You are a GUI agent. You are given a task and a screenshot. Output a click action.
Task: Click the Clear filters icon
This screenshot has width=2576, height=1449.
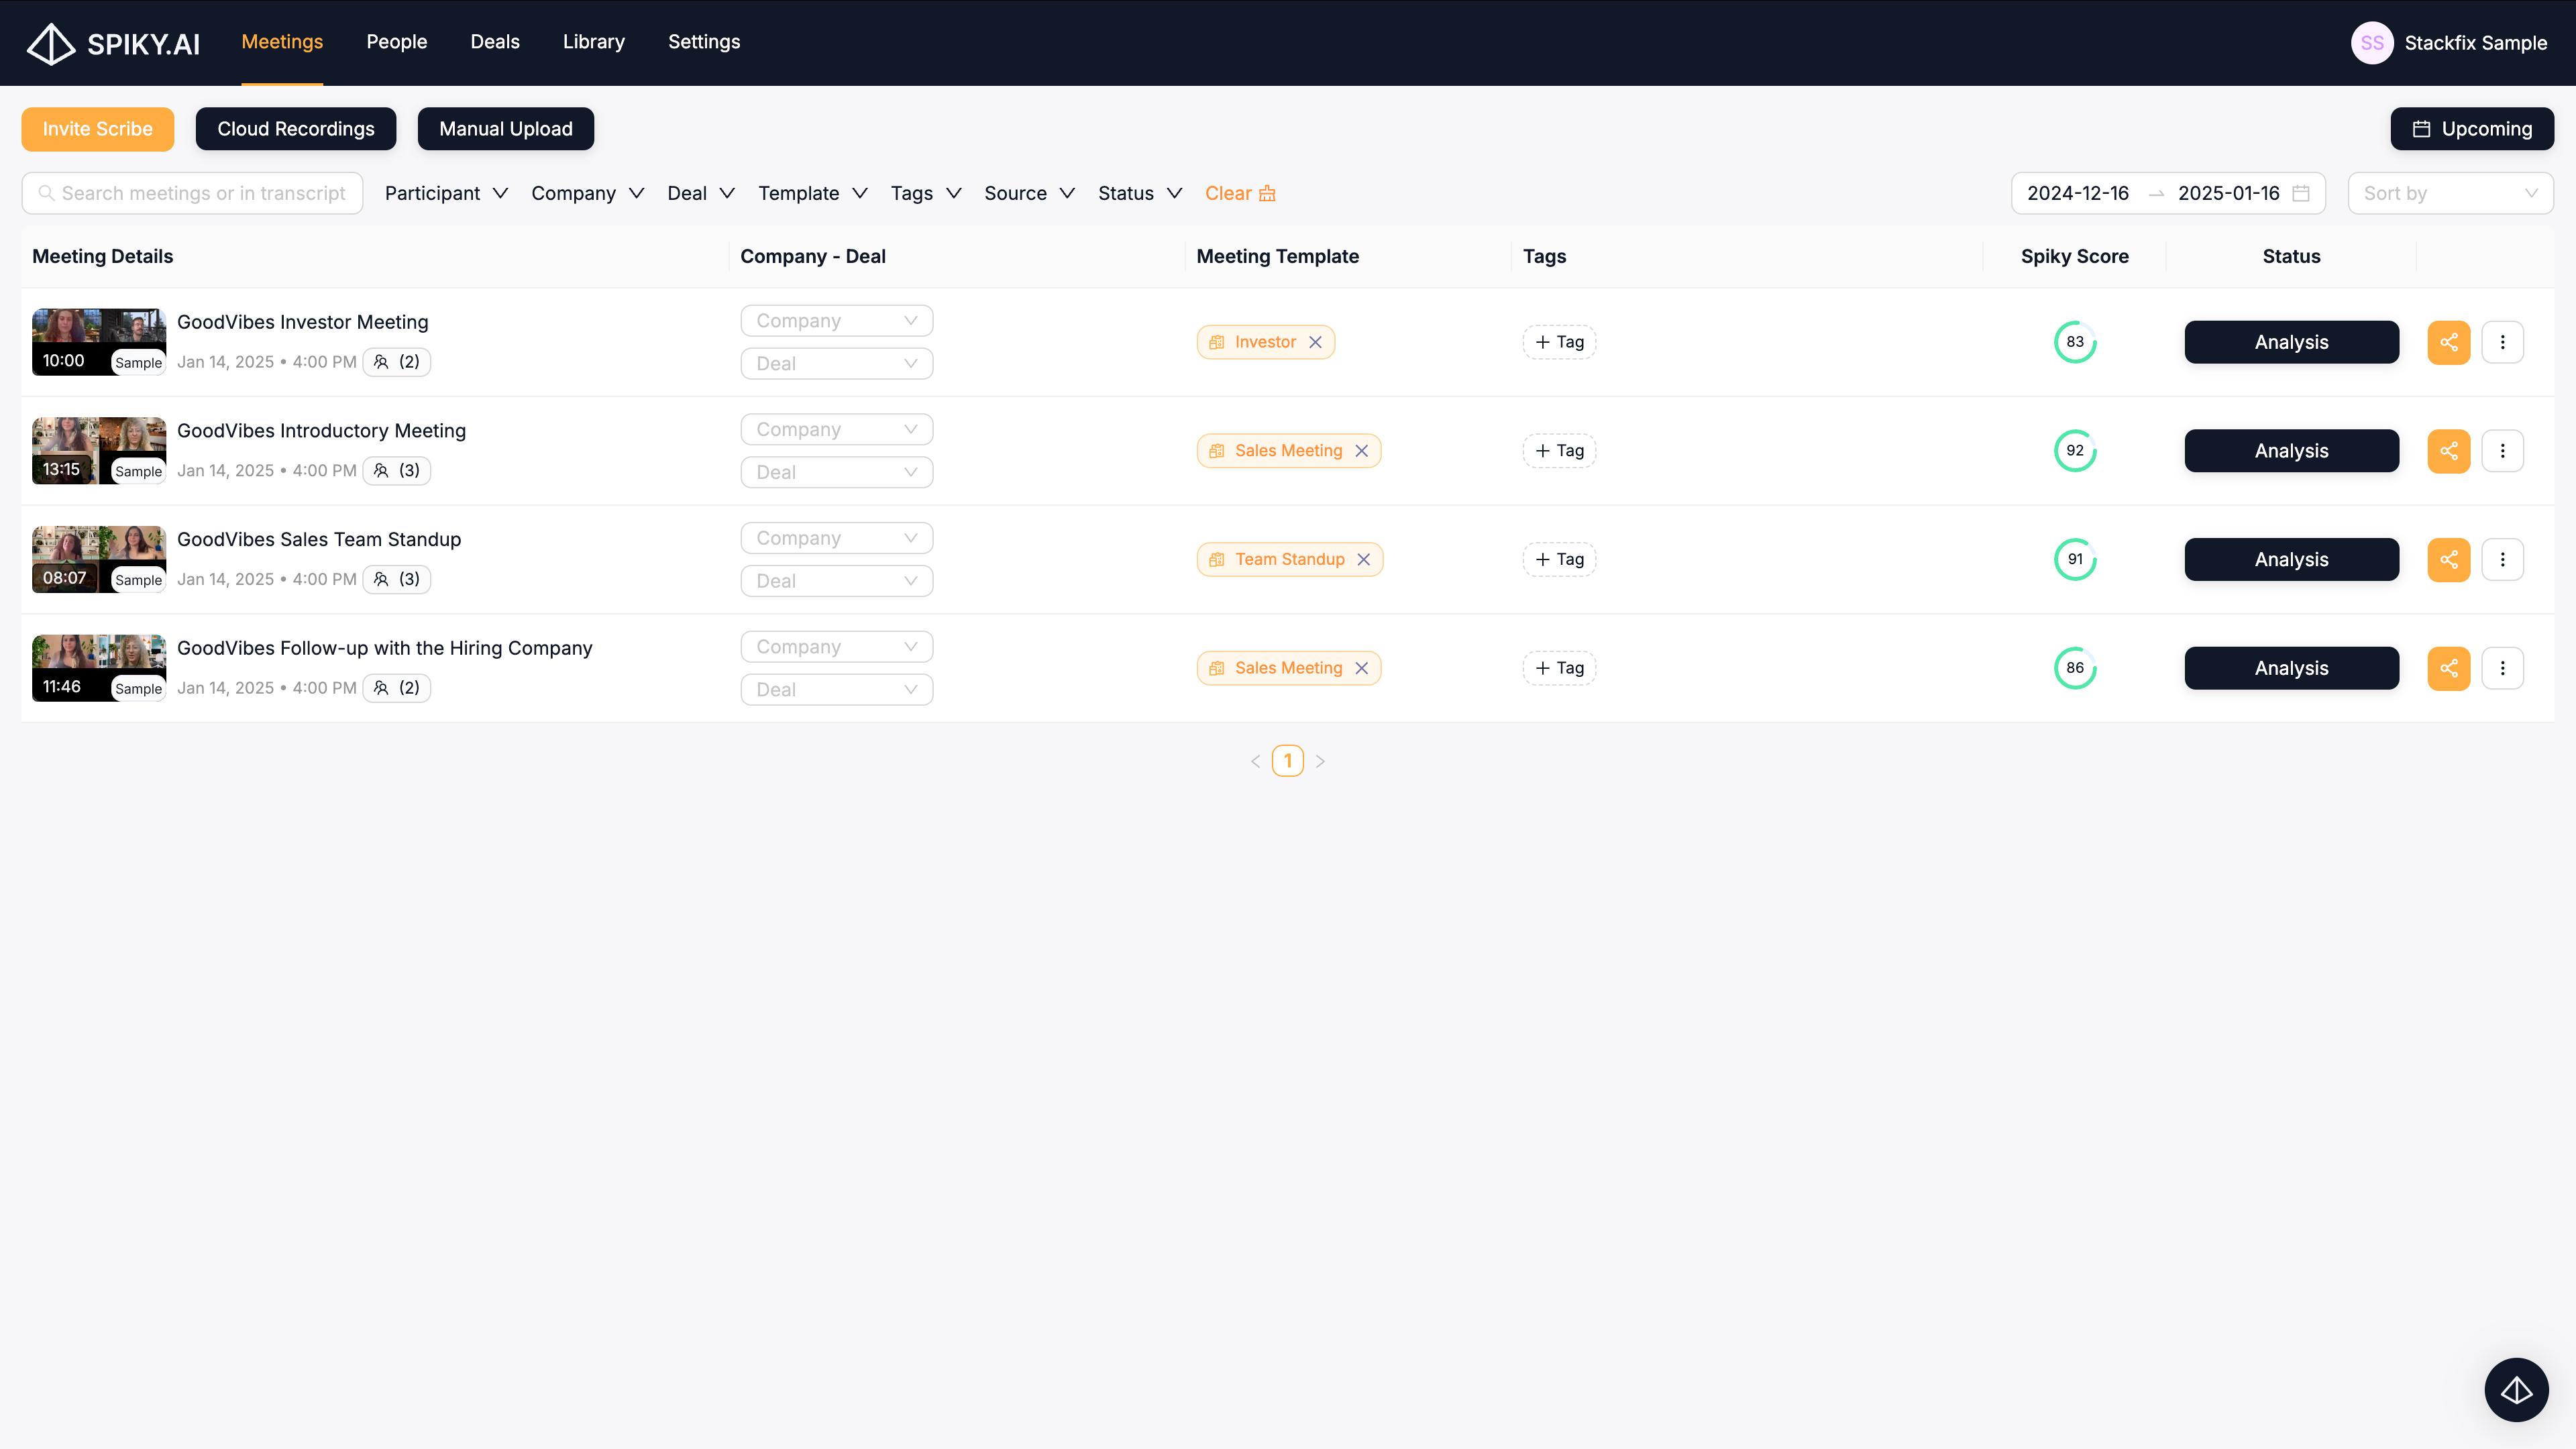[x=1267, y=193]
